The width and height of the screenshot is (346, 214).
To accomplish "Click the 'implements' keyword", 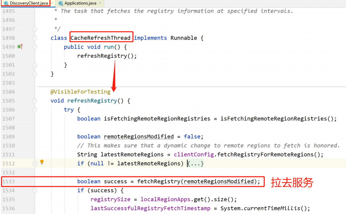I will pos(151,38).
